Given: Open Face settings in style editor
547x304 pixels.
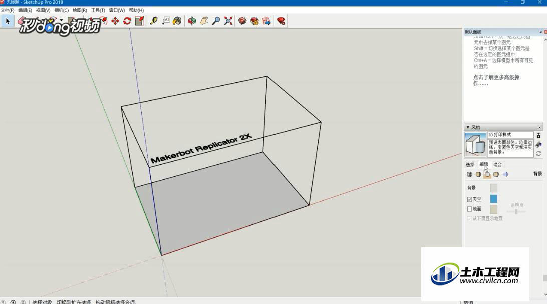Looking at the screenshot, I should pos(478,174).
